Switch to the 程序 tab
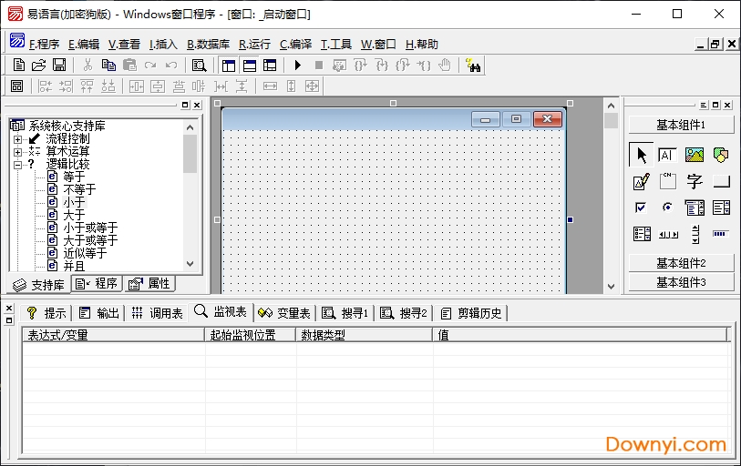This screenshot has width=741, height=466. pyautogui.click(x=97, y=283)
